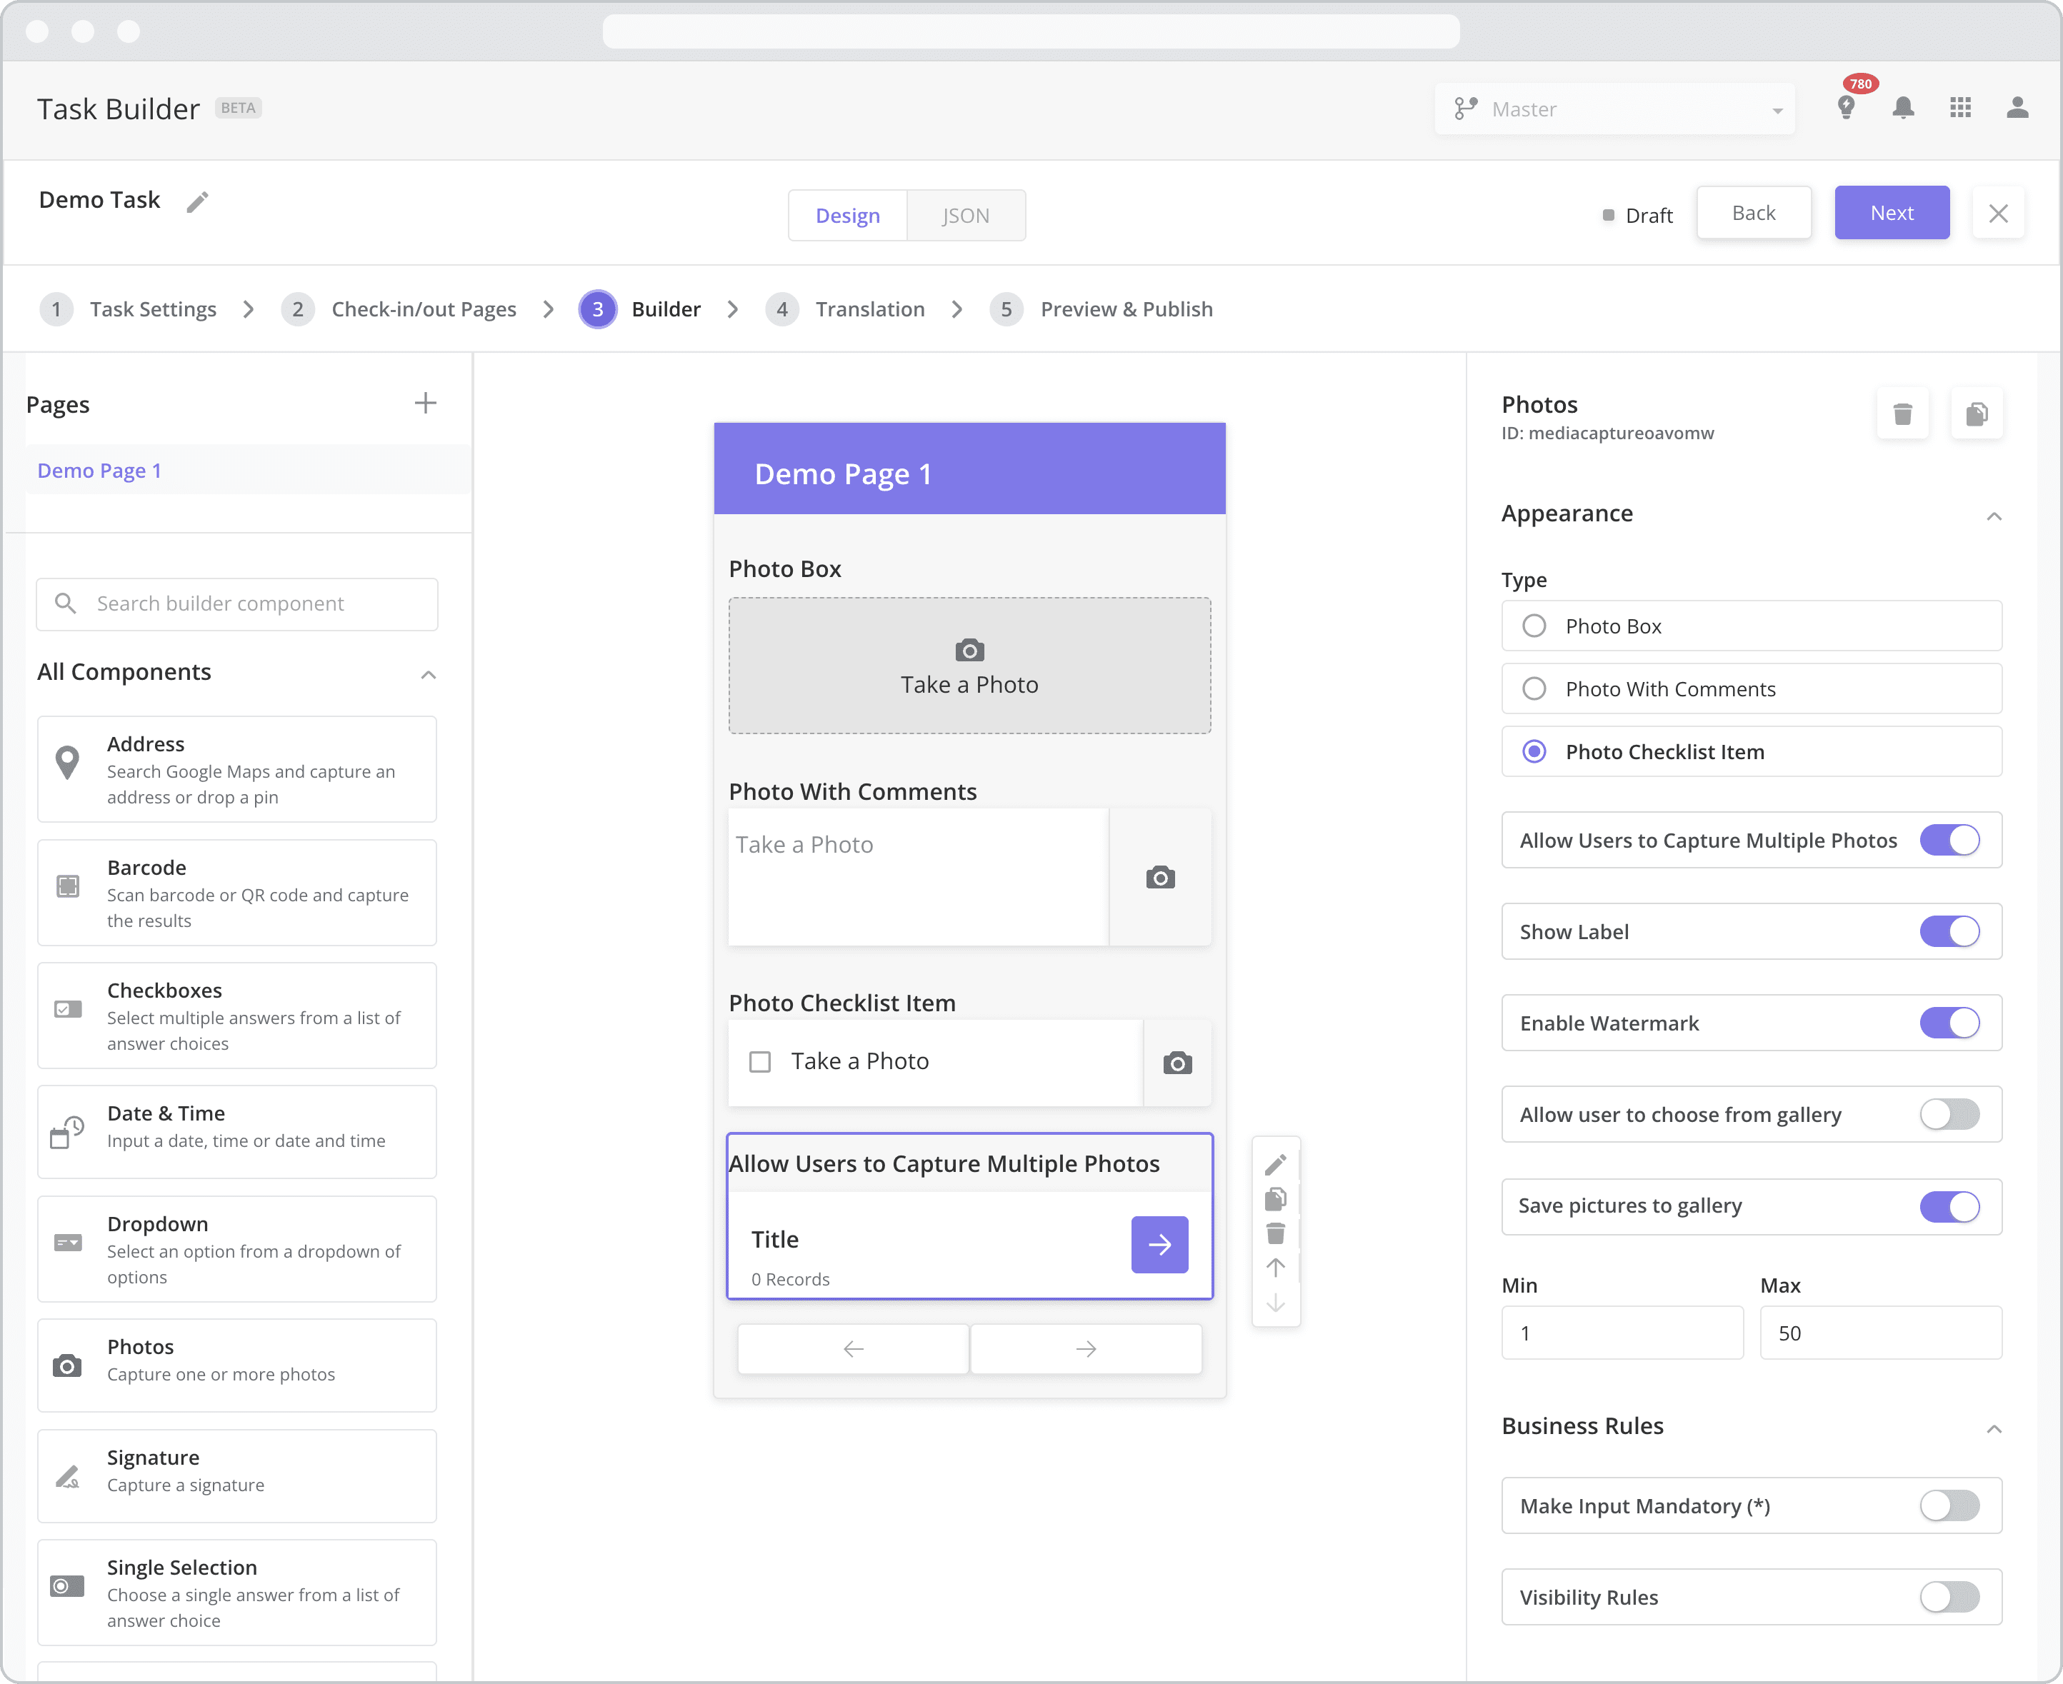Duplicate the Photos component in properties panel

coord(1977,414)
